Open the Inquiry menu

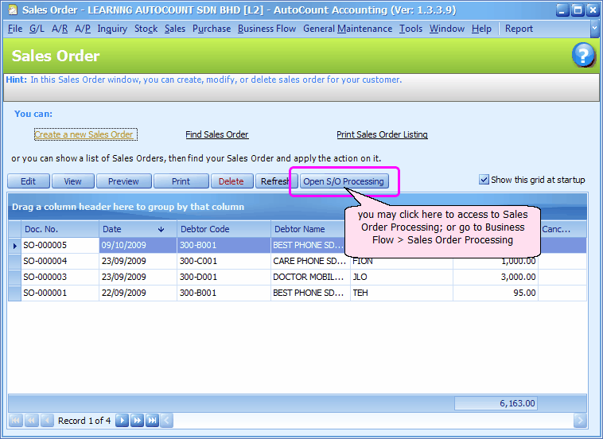112,29
